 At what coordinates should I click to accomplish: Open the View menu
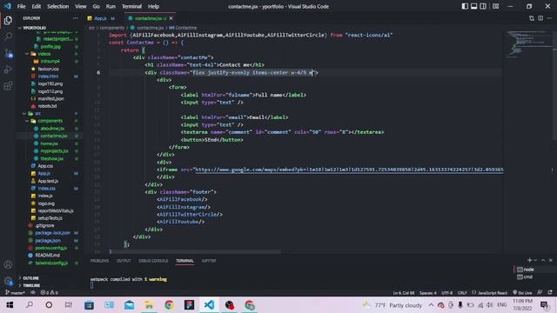(x=81, y=6)
